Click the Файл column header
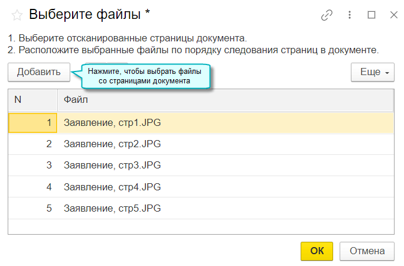 [224, 100]
